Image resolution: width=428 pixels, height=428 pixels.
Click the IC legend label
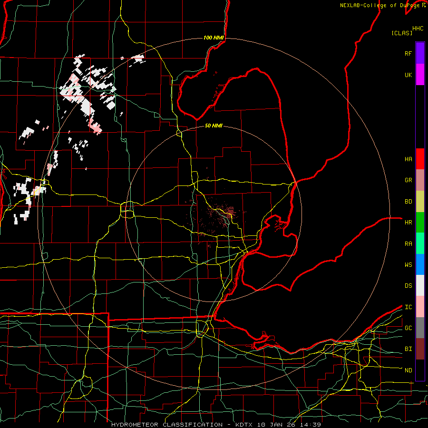[x=408, y=307]
